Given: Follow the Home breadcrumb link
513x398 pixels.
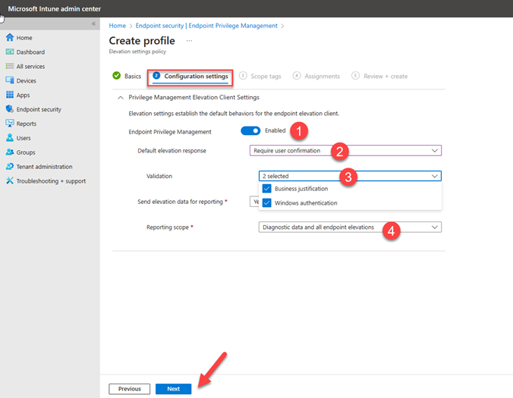Looking at the screenshot, I should (x=117, y=26).
